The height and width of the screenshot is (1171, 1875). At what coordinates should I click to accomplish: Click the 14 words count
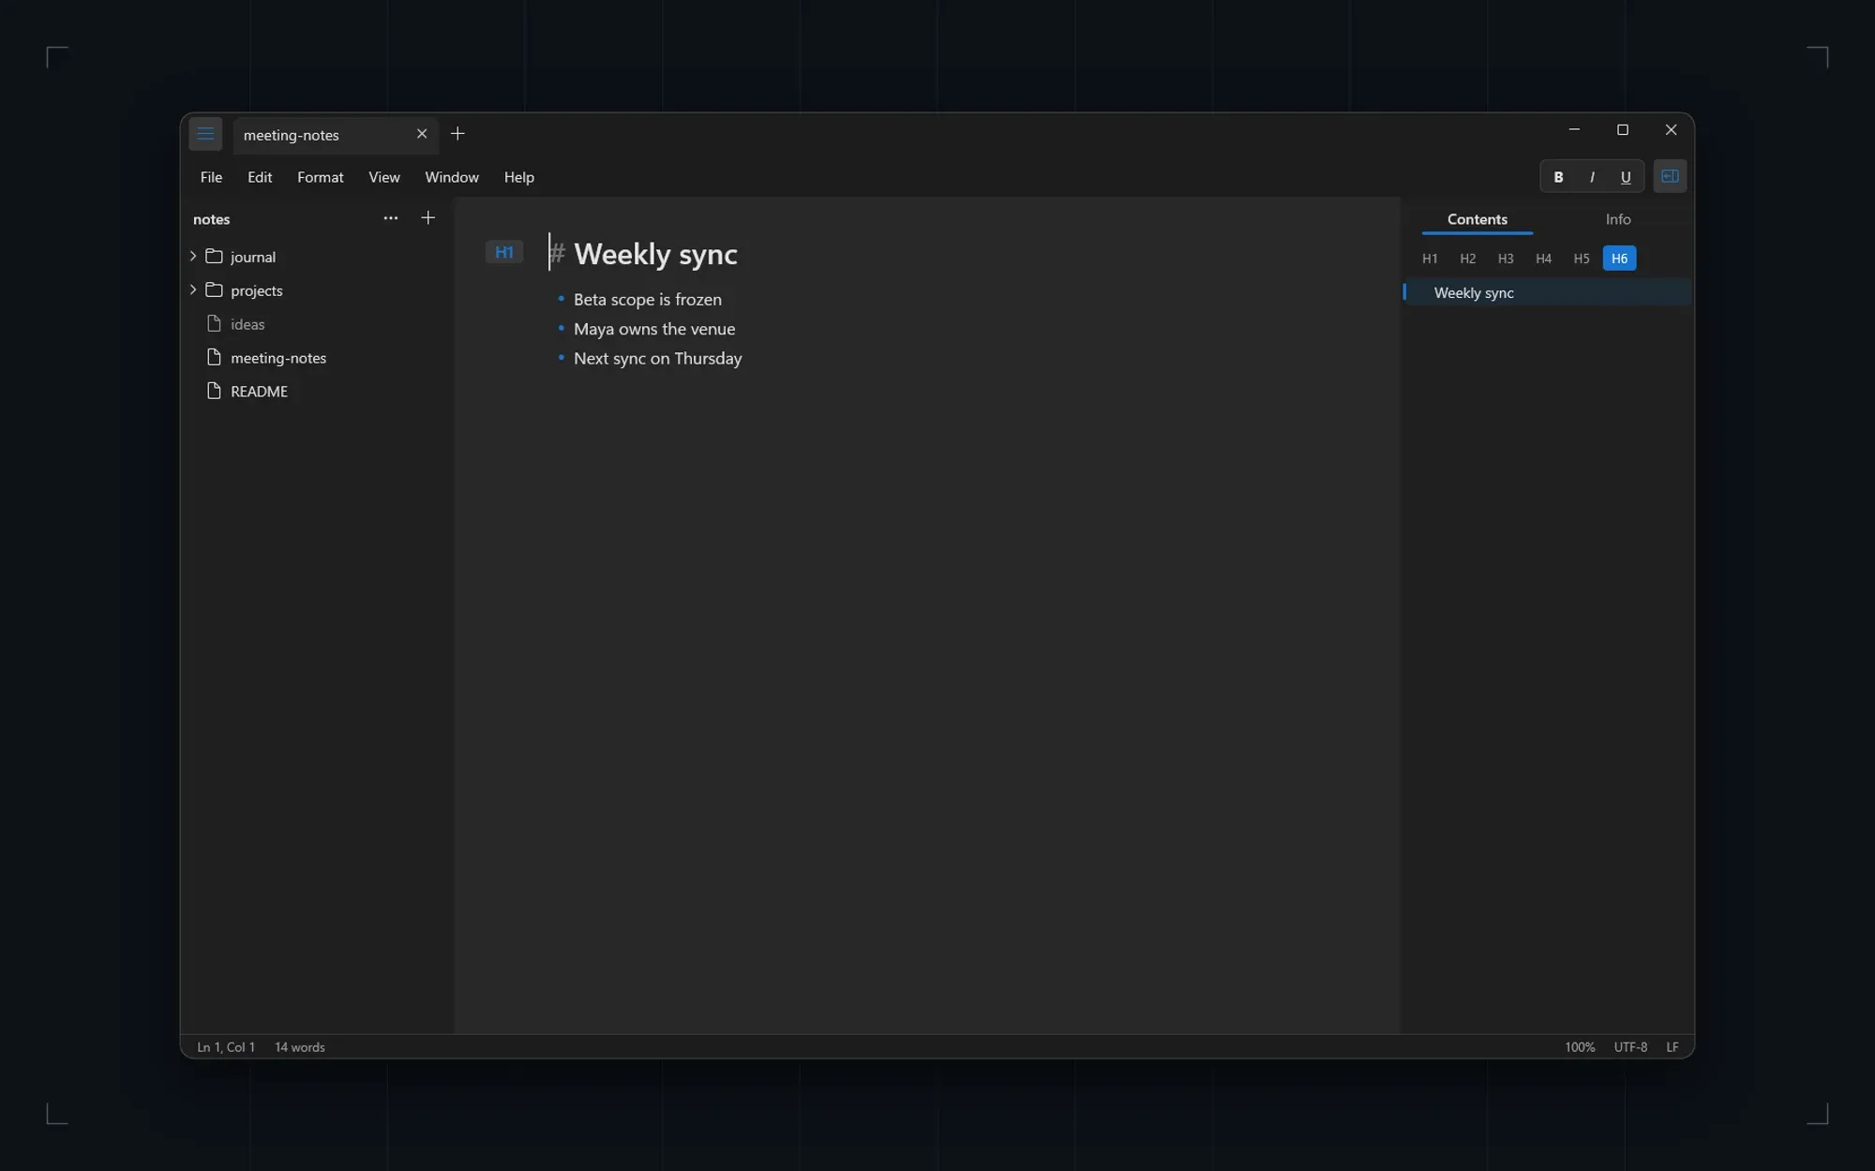300,1047
